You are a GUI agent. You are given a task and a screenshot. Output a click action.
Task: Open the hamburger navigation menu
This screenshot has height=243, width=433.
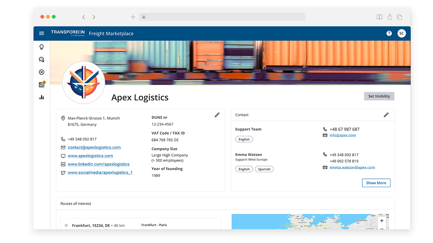coord(42,33)
